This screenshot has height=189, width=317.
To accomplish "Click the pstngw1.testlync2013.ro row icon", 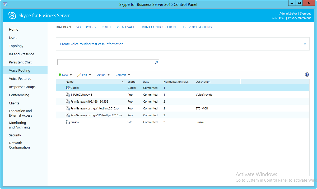I will pyautogui.click(x=68, y=108).
